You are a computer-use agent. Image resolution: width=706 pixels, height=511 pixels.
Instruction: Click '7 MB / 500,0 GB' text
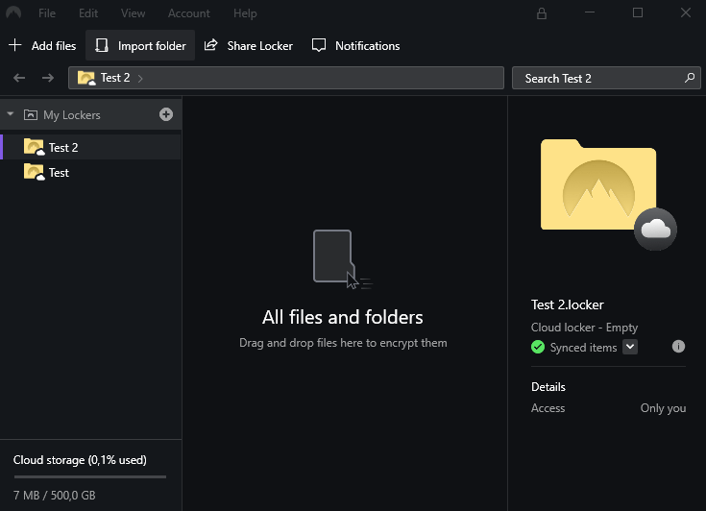coord(55,496)
